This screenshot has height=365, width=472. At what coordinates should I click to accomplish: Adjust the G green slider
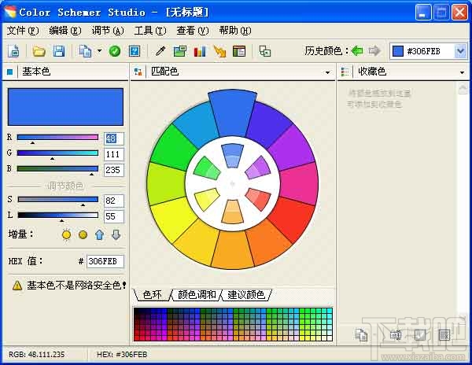[57, 153]
